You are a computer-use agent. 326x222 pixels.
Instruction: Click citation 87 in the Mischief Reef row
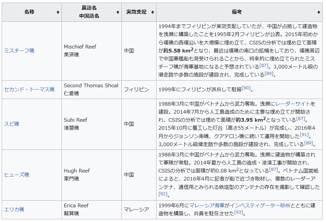pos(264,65)
